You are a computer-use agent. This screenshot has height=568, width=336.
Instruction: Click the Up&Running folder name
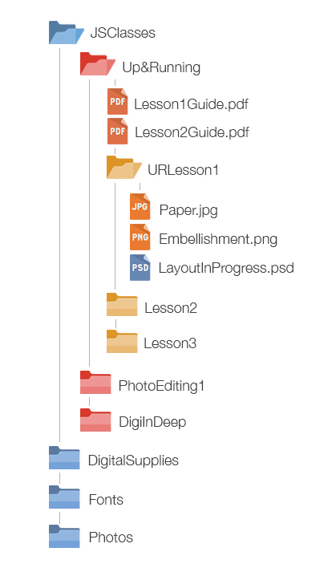(x=161, y=67)
